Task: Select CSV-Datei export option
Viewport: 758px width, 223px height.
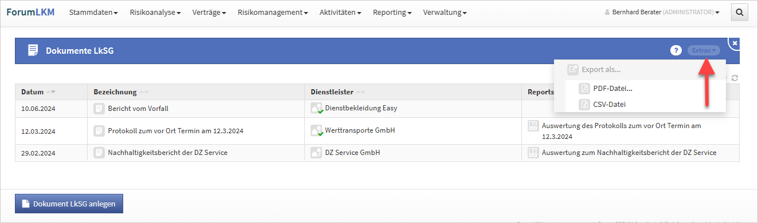Action: tap(610, 104)
